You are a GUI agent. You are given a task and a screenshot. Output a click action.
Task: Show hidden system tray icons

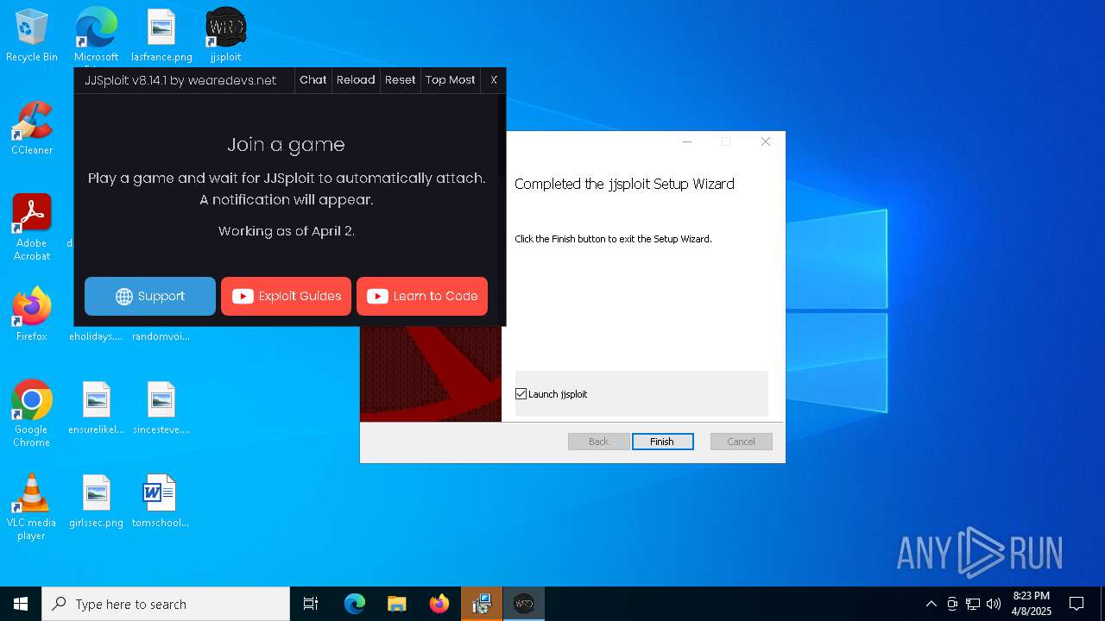[931, 604]
